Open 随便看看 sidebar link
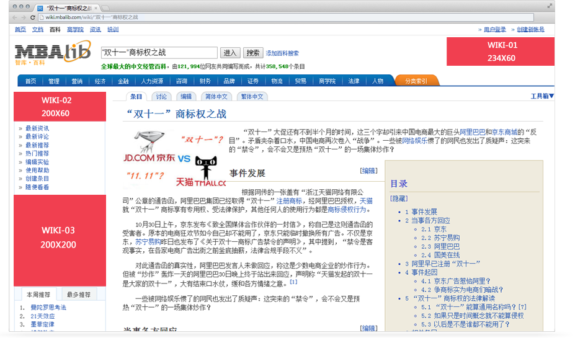 (37, 187)
